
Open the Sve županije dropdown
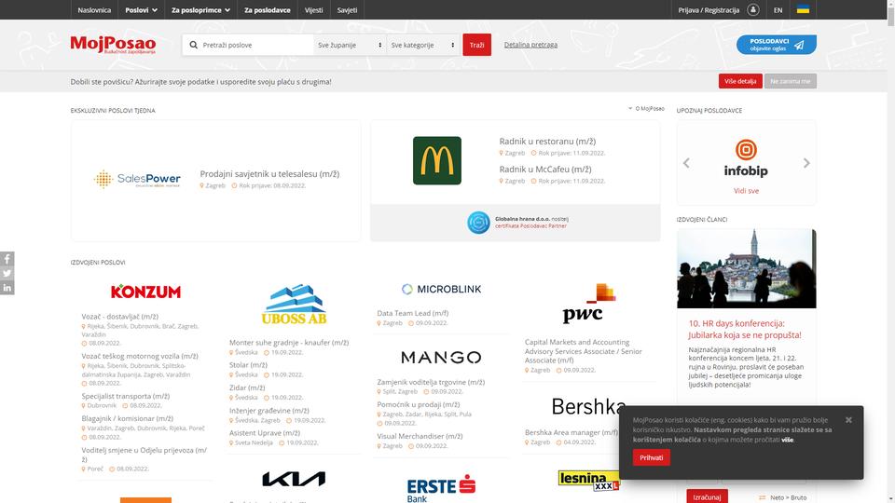pos(350,45)
